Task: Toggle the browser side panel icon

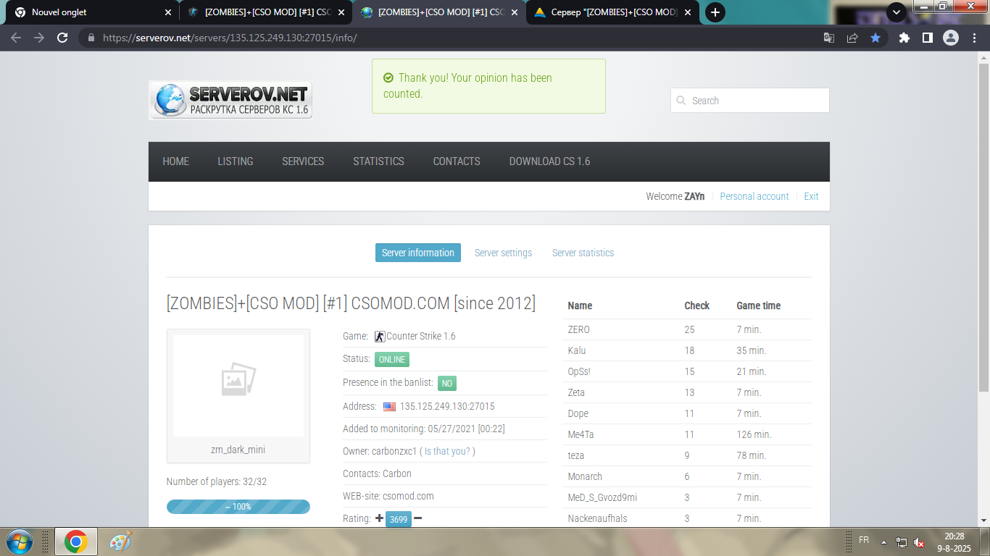Action: (x=927, y=38)
